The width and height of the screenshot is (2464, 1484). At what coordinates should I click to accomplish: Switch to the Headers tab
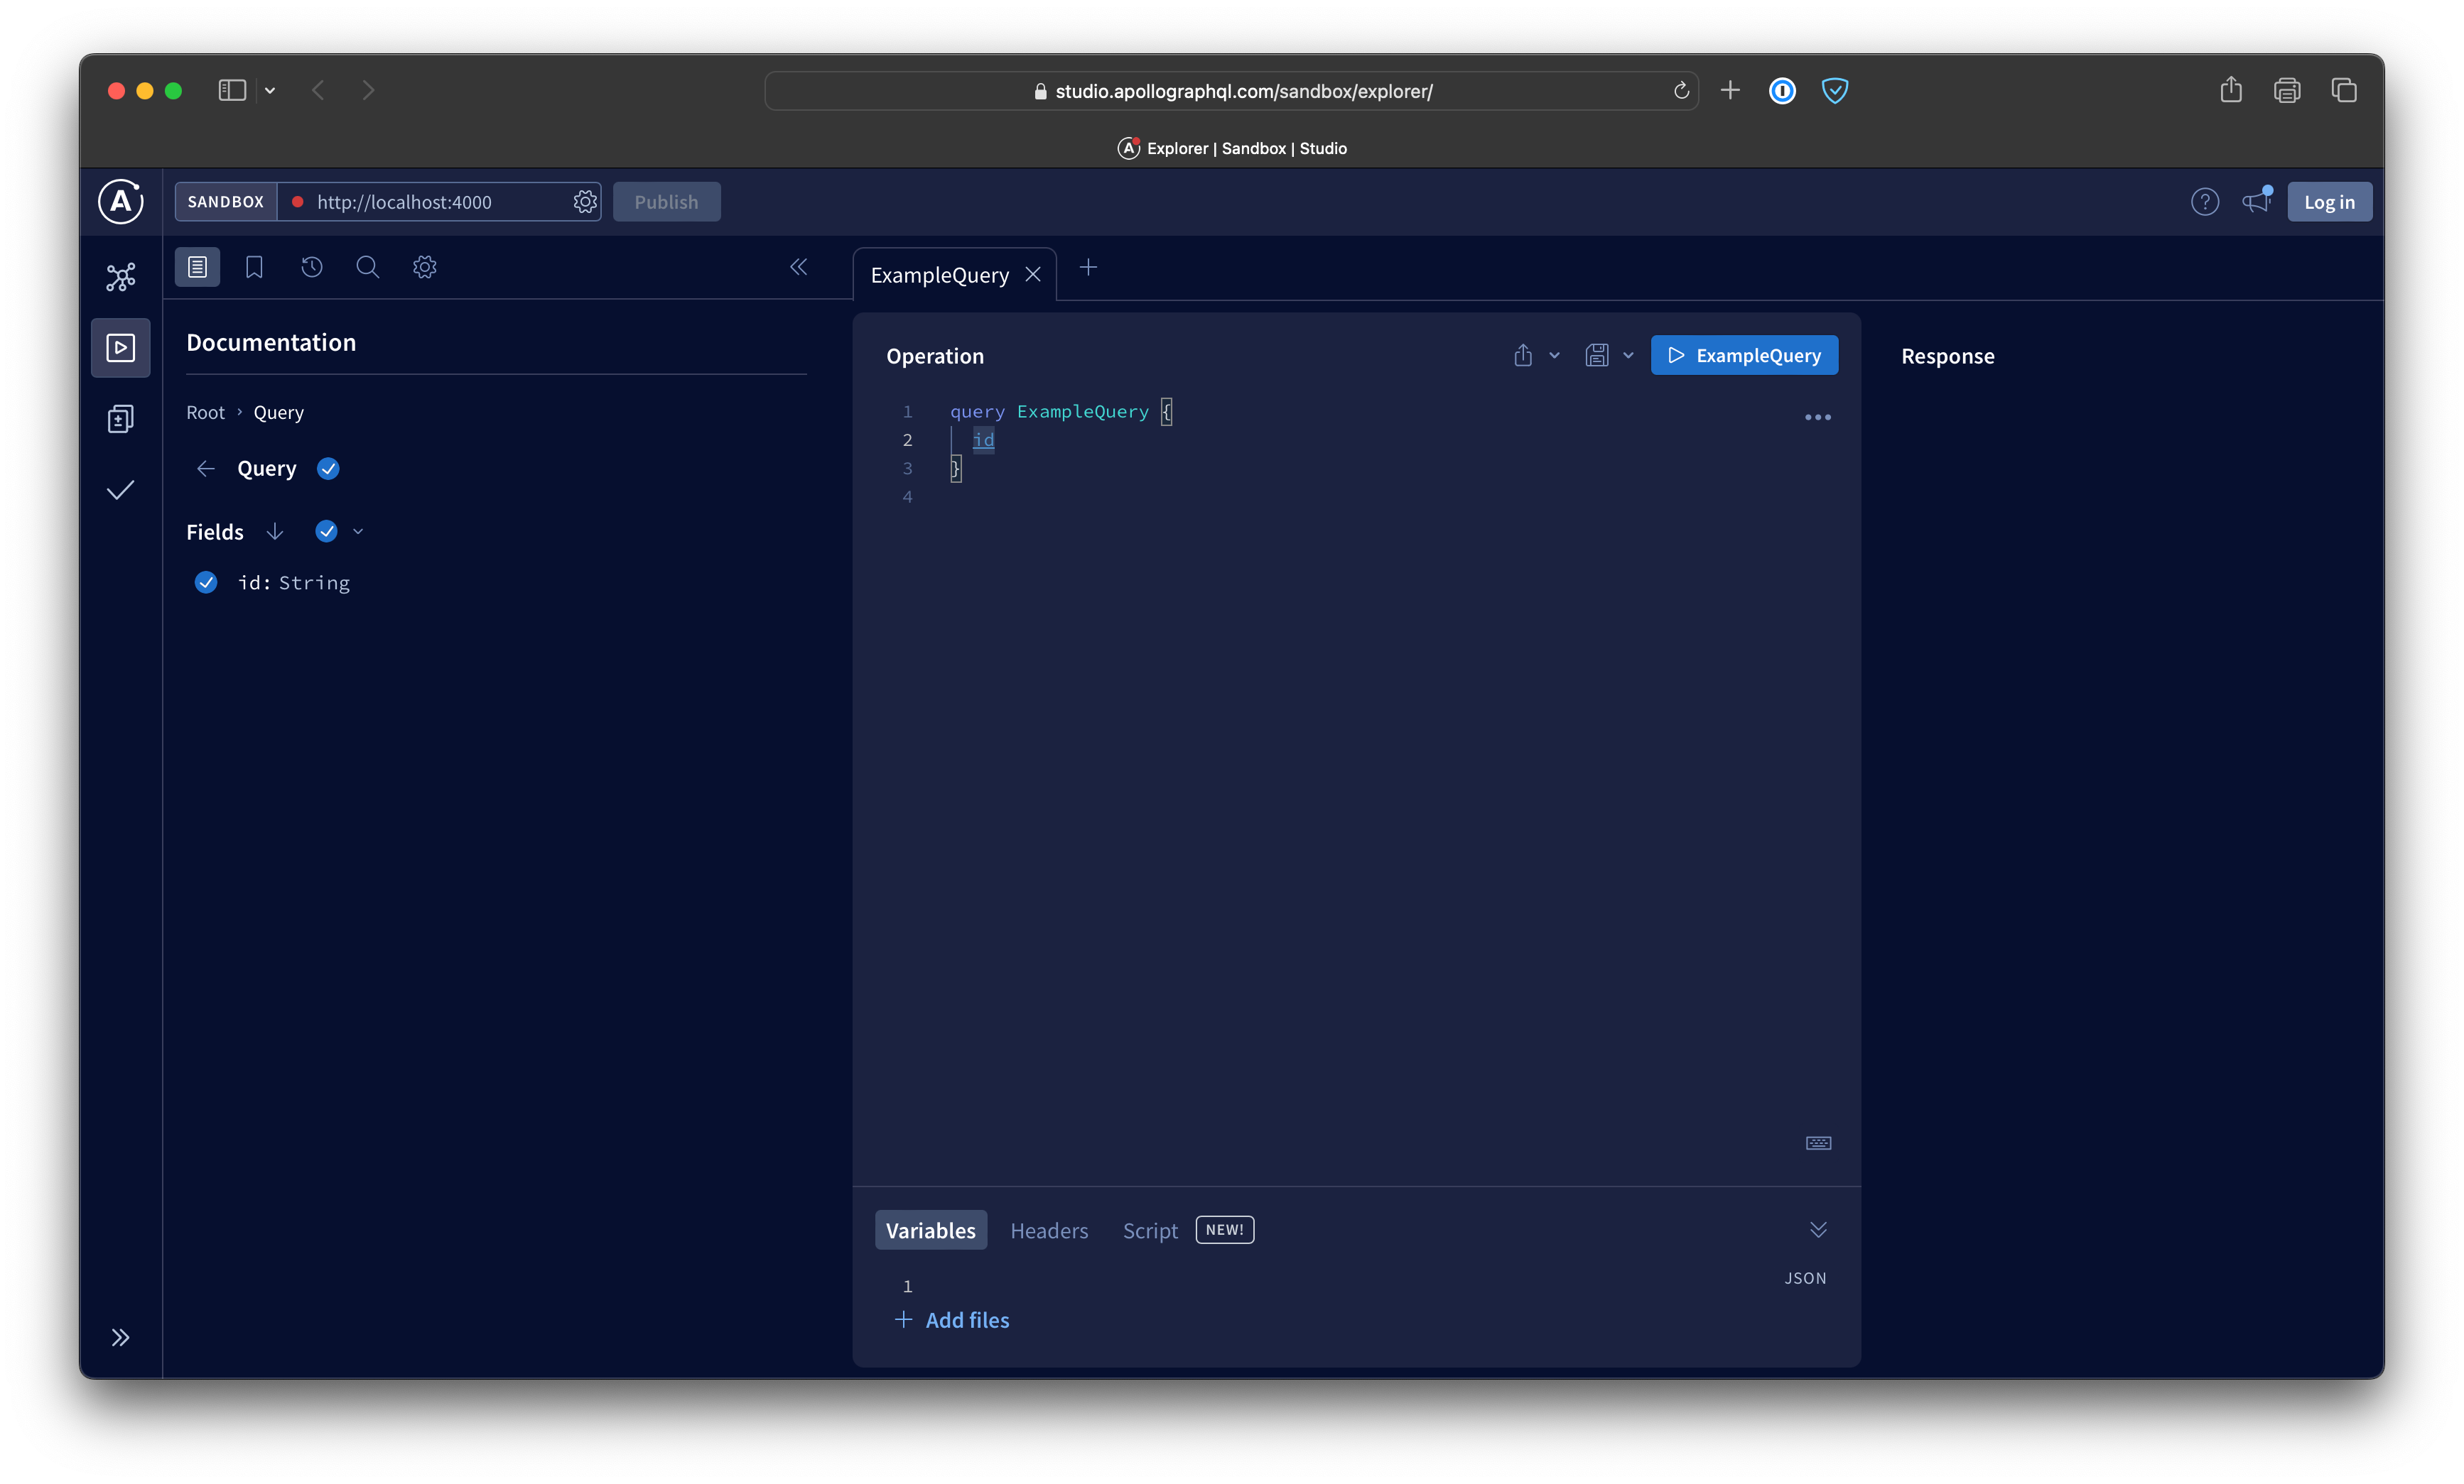click(x=1049, y=1231)
